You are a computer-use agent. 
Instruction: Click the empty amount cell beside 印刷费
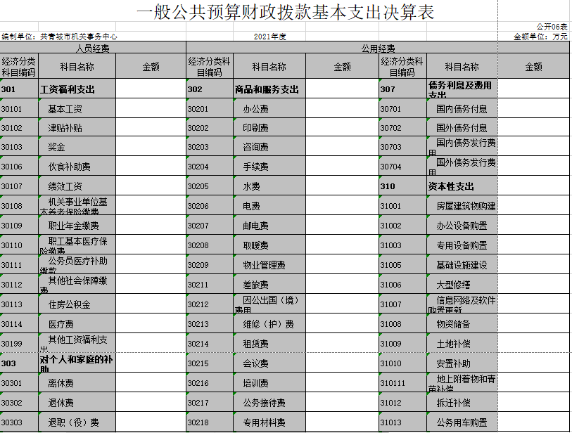pyautogui.click(x=342, y=128)
